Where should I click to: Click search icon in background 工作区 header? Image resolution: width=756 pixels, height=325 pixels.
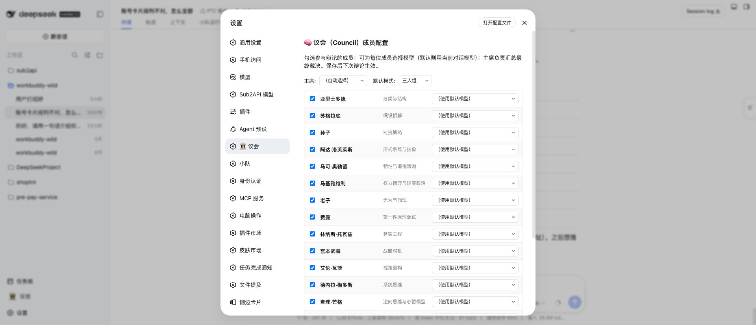pos(74,55)
